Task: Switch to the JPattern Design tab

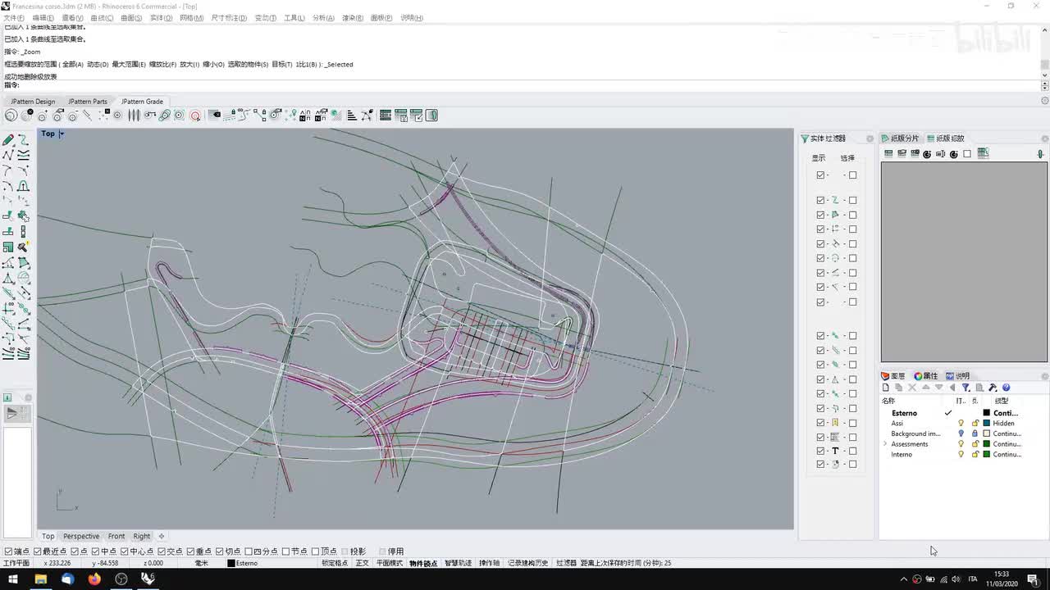Action: [x=33, y=102]
